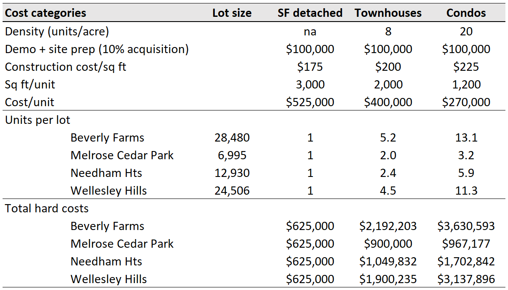Click the Cost categories column header
Screen dimensions: 508x290
(x=46, y=13)
